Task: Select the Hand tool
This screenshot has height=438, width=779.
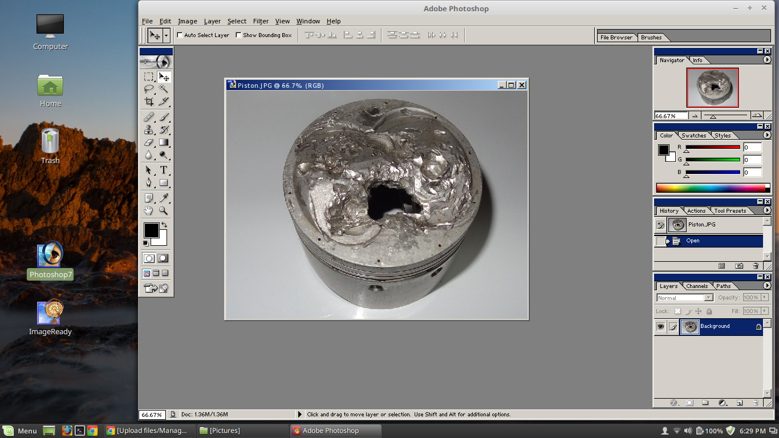Action: click(x=149, y=210)
